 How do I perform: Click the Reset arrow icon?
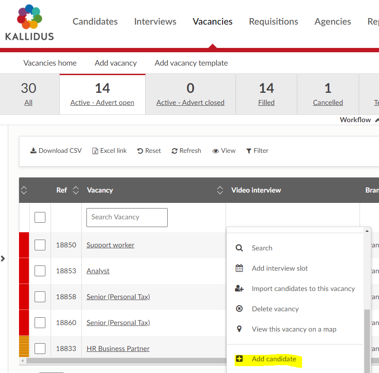point(140,151)
